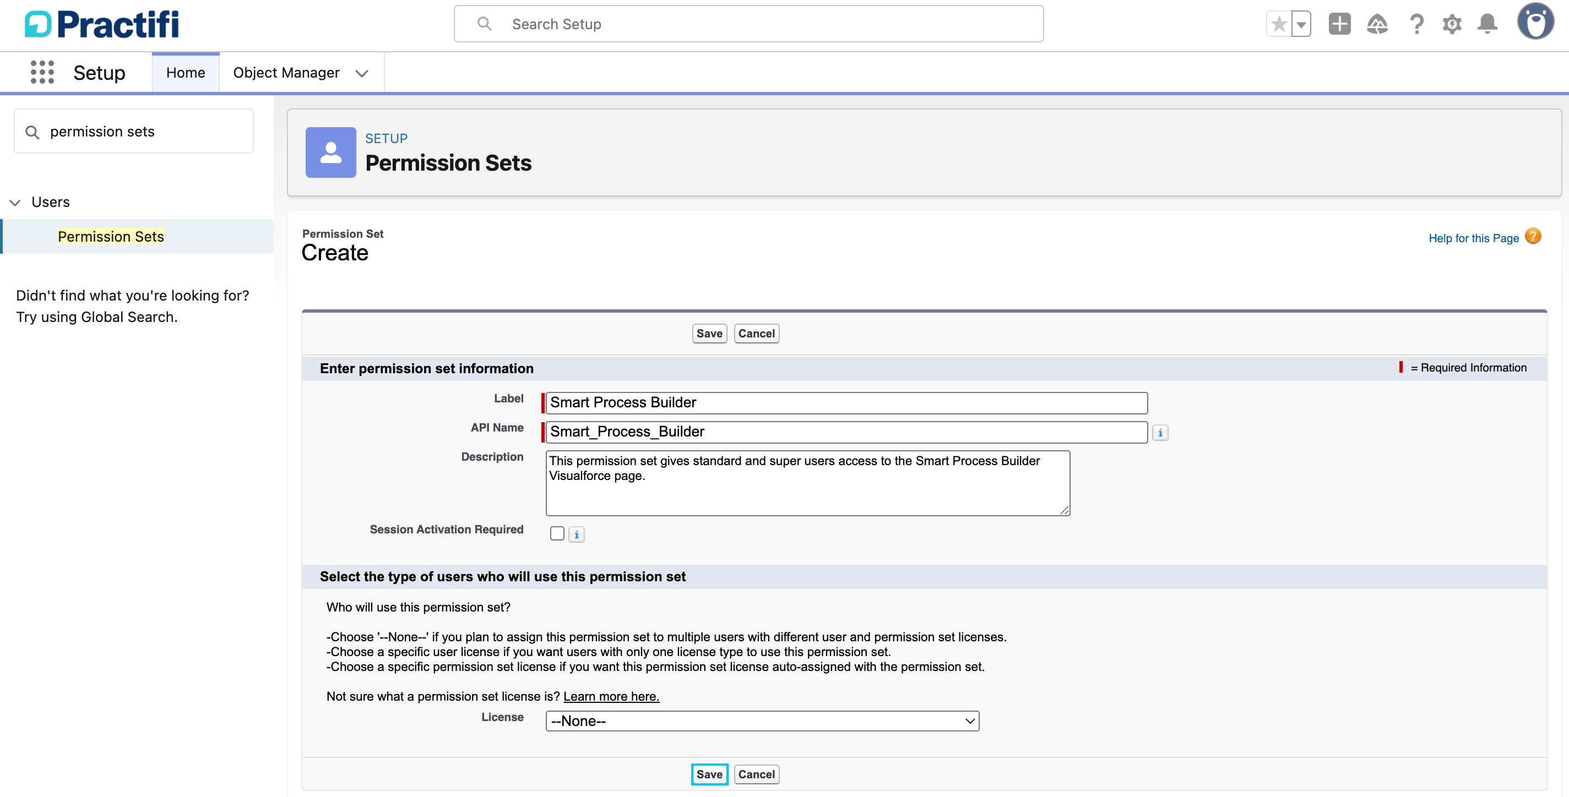Click the Search Setup field
The width and height of the screenshot is (1569, 797).
pyautogui.click(x=748, y=24)
